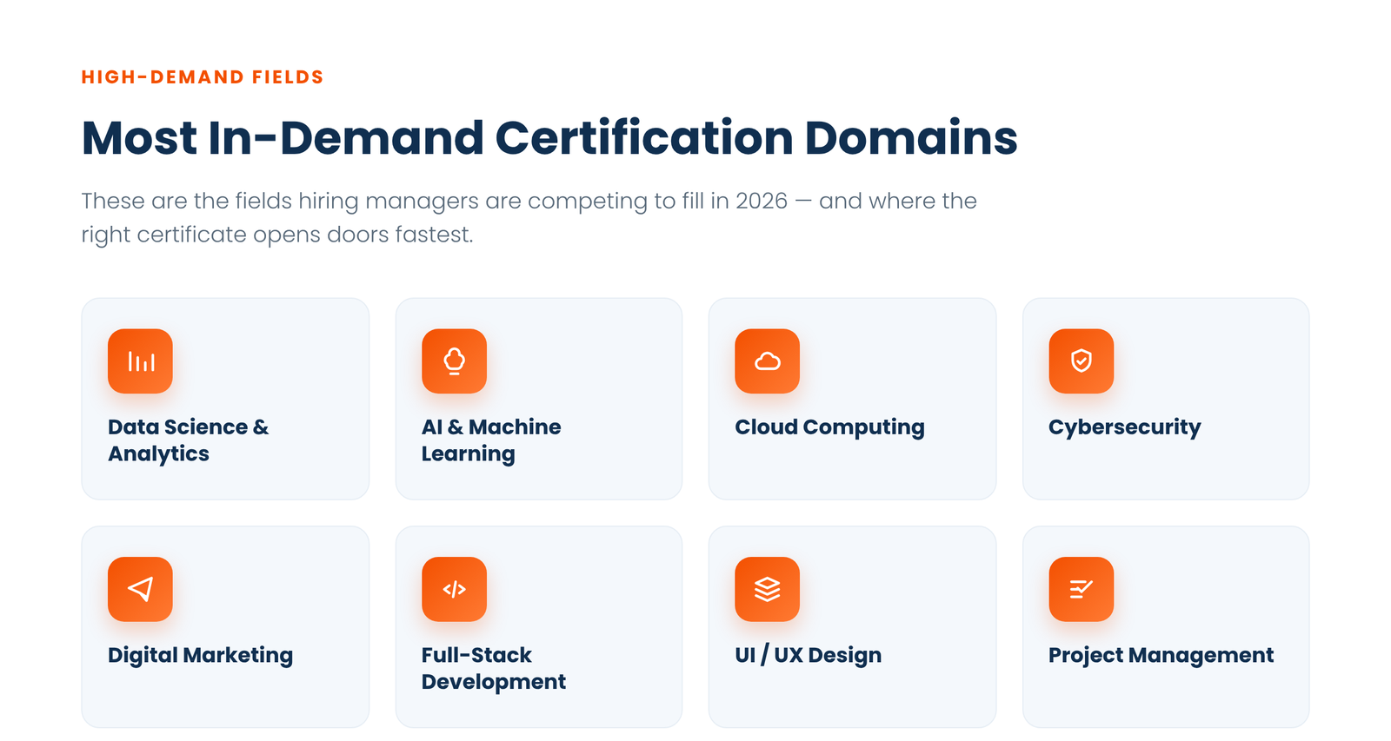Click the UI / UX Design layers icon
Image resolution: width=1391 pixels, height=741 pixels.
click(767, 589)
